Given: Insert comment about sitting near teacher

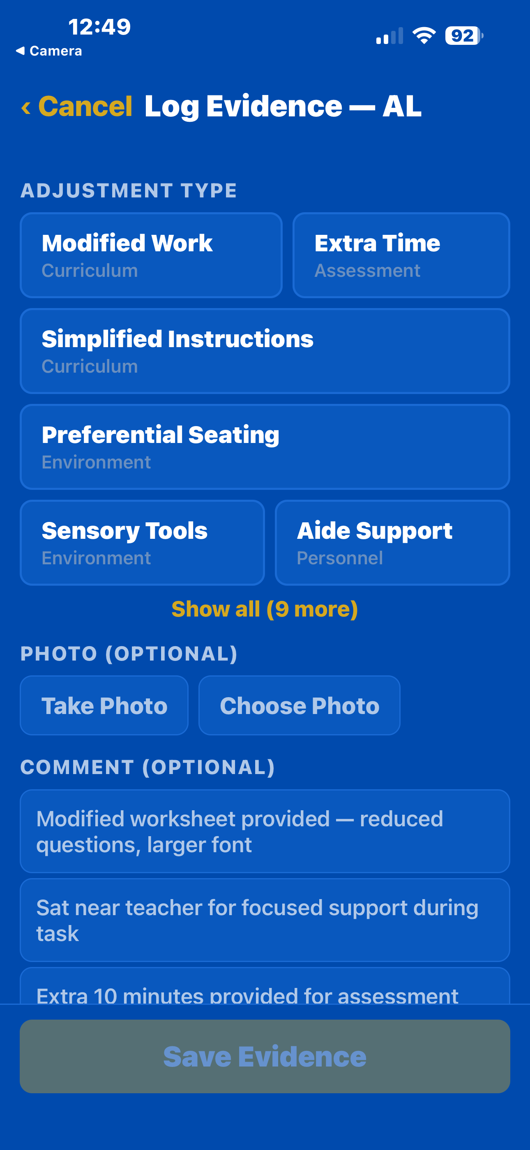Looking at the screenshot, I should point(265,920).
